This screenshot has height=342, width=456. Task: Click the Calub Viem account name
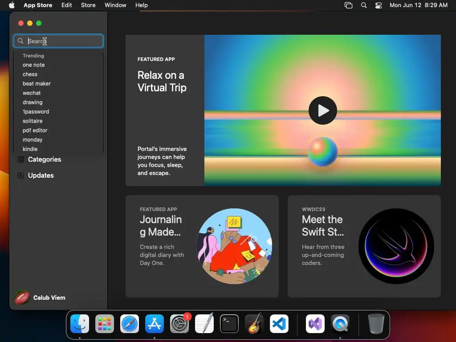pyautogui.click(x=49, y=297)
